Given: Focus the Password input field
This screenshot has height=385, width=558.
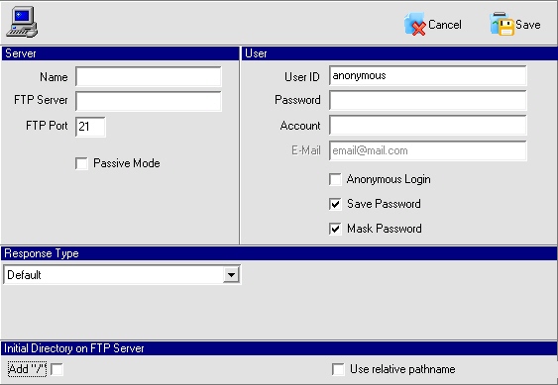Looking at the screenshot, I should [428, 100].
